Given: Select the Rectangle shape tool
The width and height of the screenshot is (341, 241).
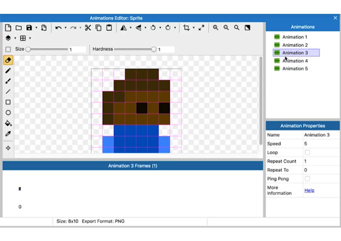Looking at the screenshot, I should click(x=8, y=102).
